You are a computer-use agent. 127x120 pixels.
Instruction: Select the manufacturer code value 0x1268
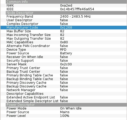coord(66,28)
